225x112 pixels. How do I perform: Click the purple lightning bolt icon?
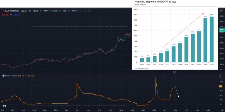[x=174, y=72]
